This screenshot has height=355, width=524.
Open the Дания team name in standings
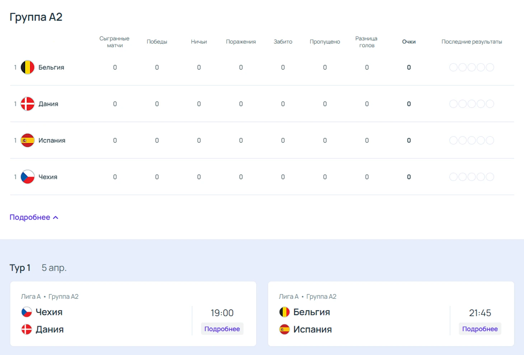tap(48, 104)
